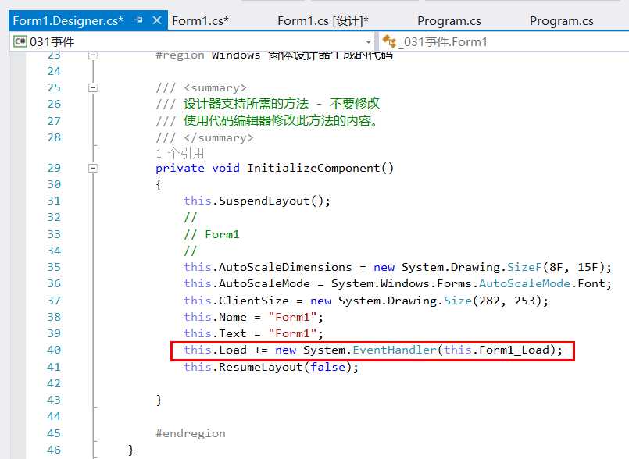Click 'SizeF' on line 35
The image size is (629, 459).
point(524,268)
